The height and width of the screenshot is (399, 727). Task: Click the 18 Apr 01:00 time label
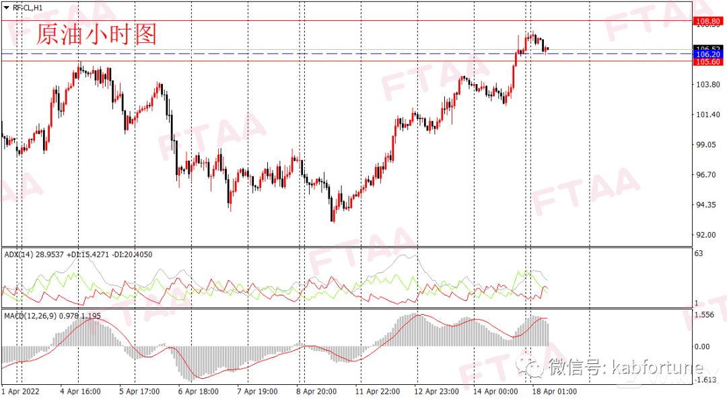point(554,391)
